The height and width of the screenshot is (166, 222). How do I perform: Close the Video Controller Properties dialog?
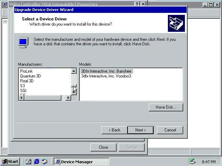(x=143, y=4)
